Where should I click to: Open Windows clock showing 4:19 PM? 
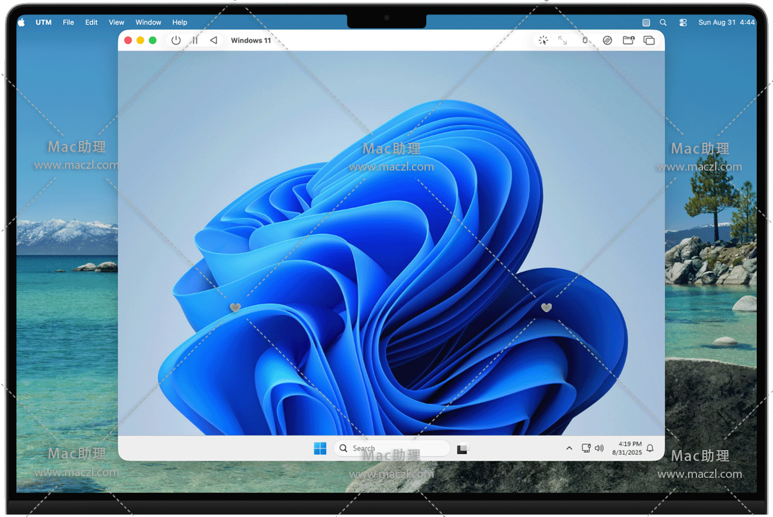[x=628, y=448]
